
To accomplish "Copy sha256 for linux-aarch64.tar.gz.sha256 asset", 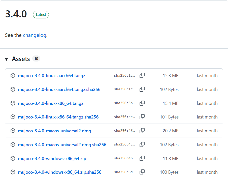I will pyautogui.click(x=142, y=89).
